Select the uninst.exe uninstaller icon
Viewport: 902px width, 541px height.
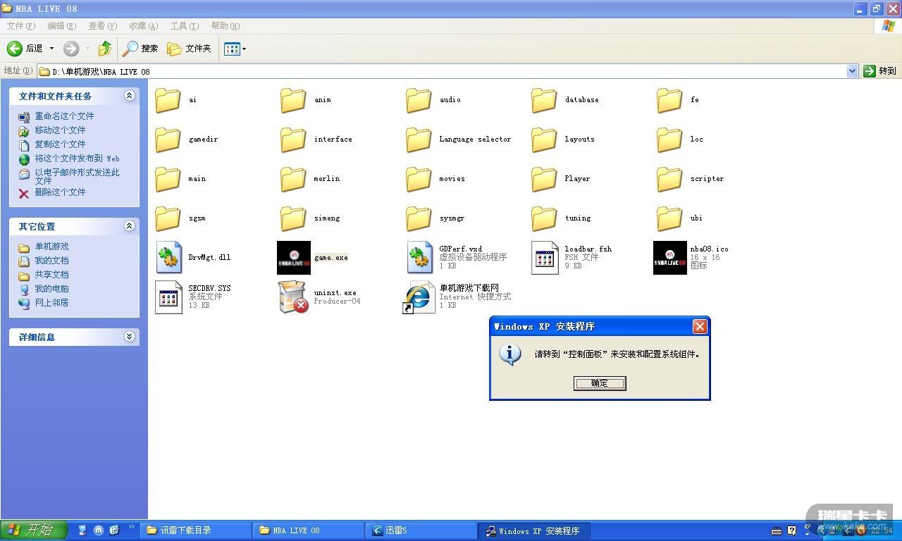click(293, 297)
